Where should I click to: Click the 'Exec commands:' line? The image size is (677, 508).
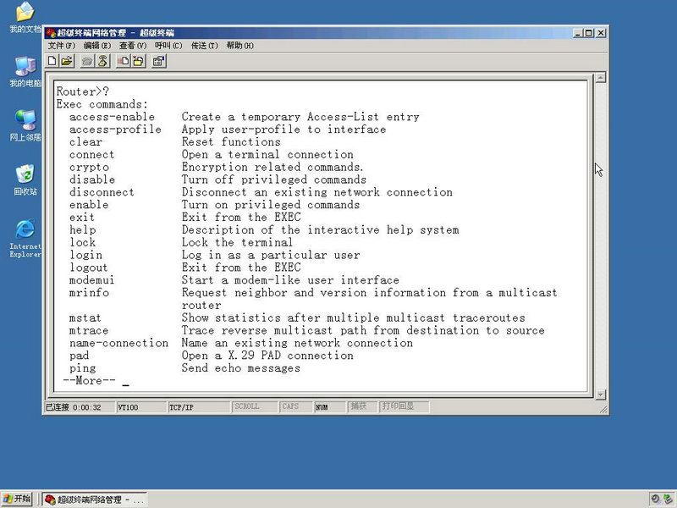point(102,104)
